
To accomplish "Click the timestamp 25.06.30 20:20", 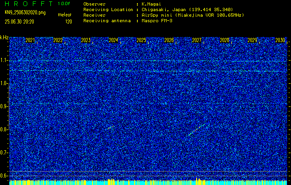I will [19, 22].
